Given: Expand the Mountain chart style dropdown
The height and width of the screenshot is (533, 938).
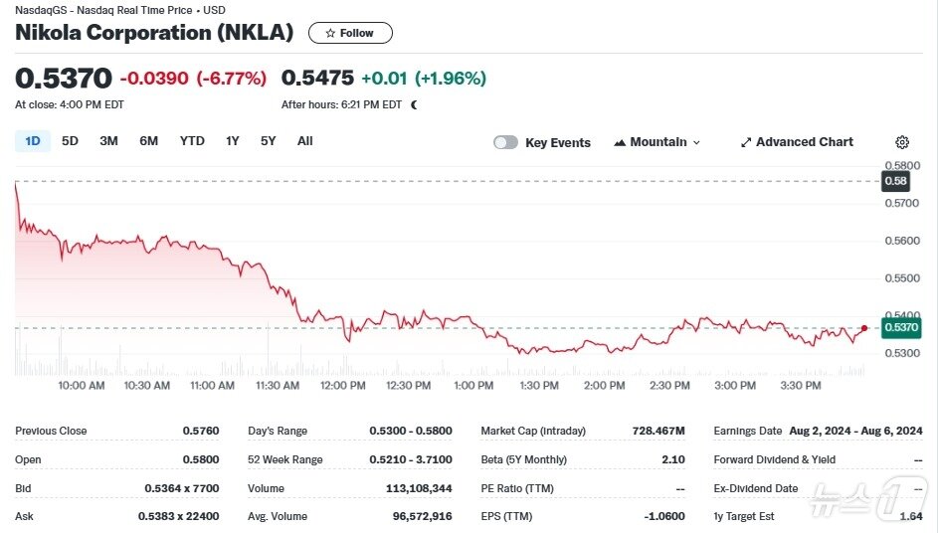Looking at the screenshot, I should click(x=696, y=142).
